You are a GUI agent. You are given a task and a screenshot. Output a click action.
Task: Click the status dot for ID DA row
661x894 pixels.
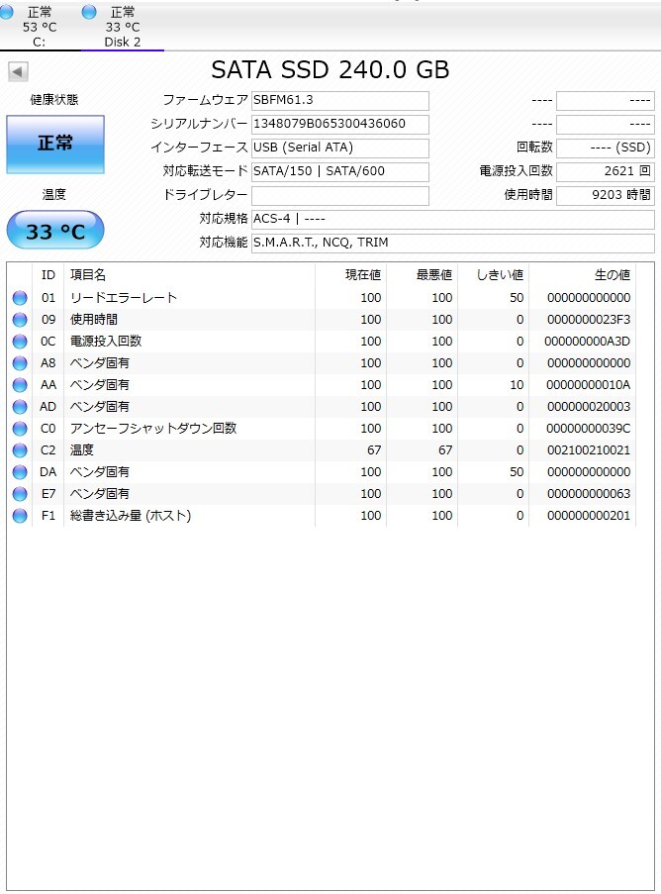[20, 472]
